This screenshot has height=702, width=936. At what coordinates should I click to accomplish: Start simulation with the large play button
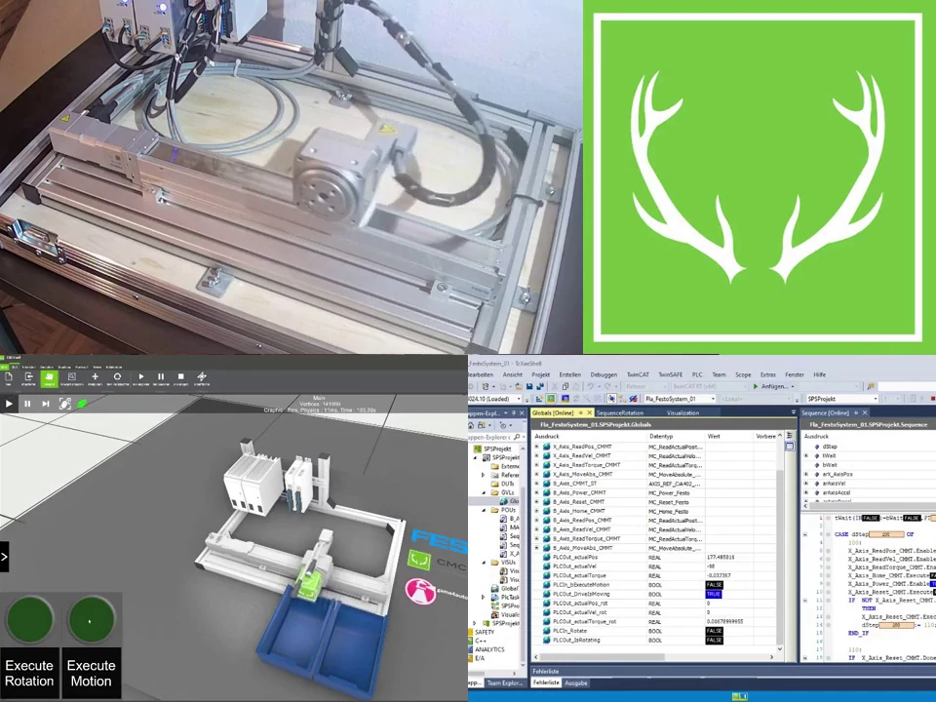tap(9, 404)
